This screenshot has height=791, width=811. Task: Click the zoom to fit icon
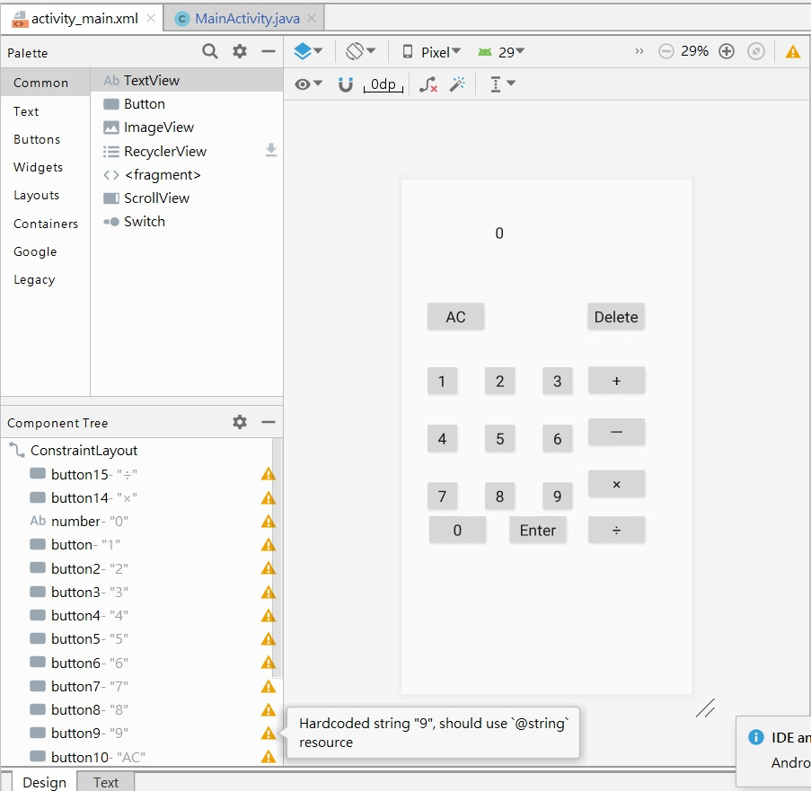756,51
